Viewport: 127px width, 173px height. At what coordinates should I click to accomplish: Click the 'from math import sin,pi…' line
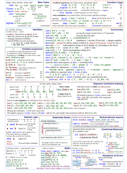click(55, 151)
